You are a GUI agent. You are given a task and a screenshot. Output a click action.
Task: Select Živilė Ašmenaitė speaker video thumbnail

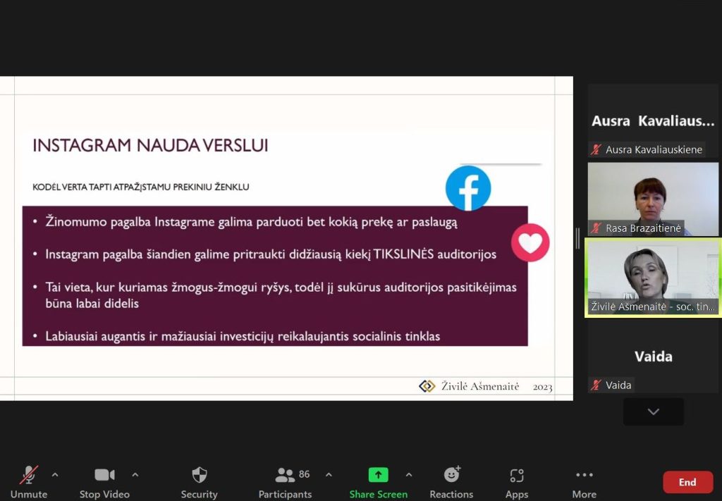point(653,278)
